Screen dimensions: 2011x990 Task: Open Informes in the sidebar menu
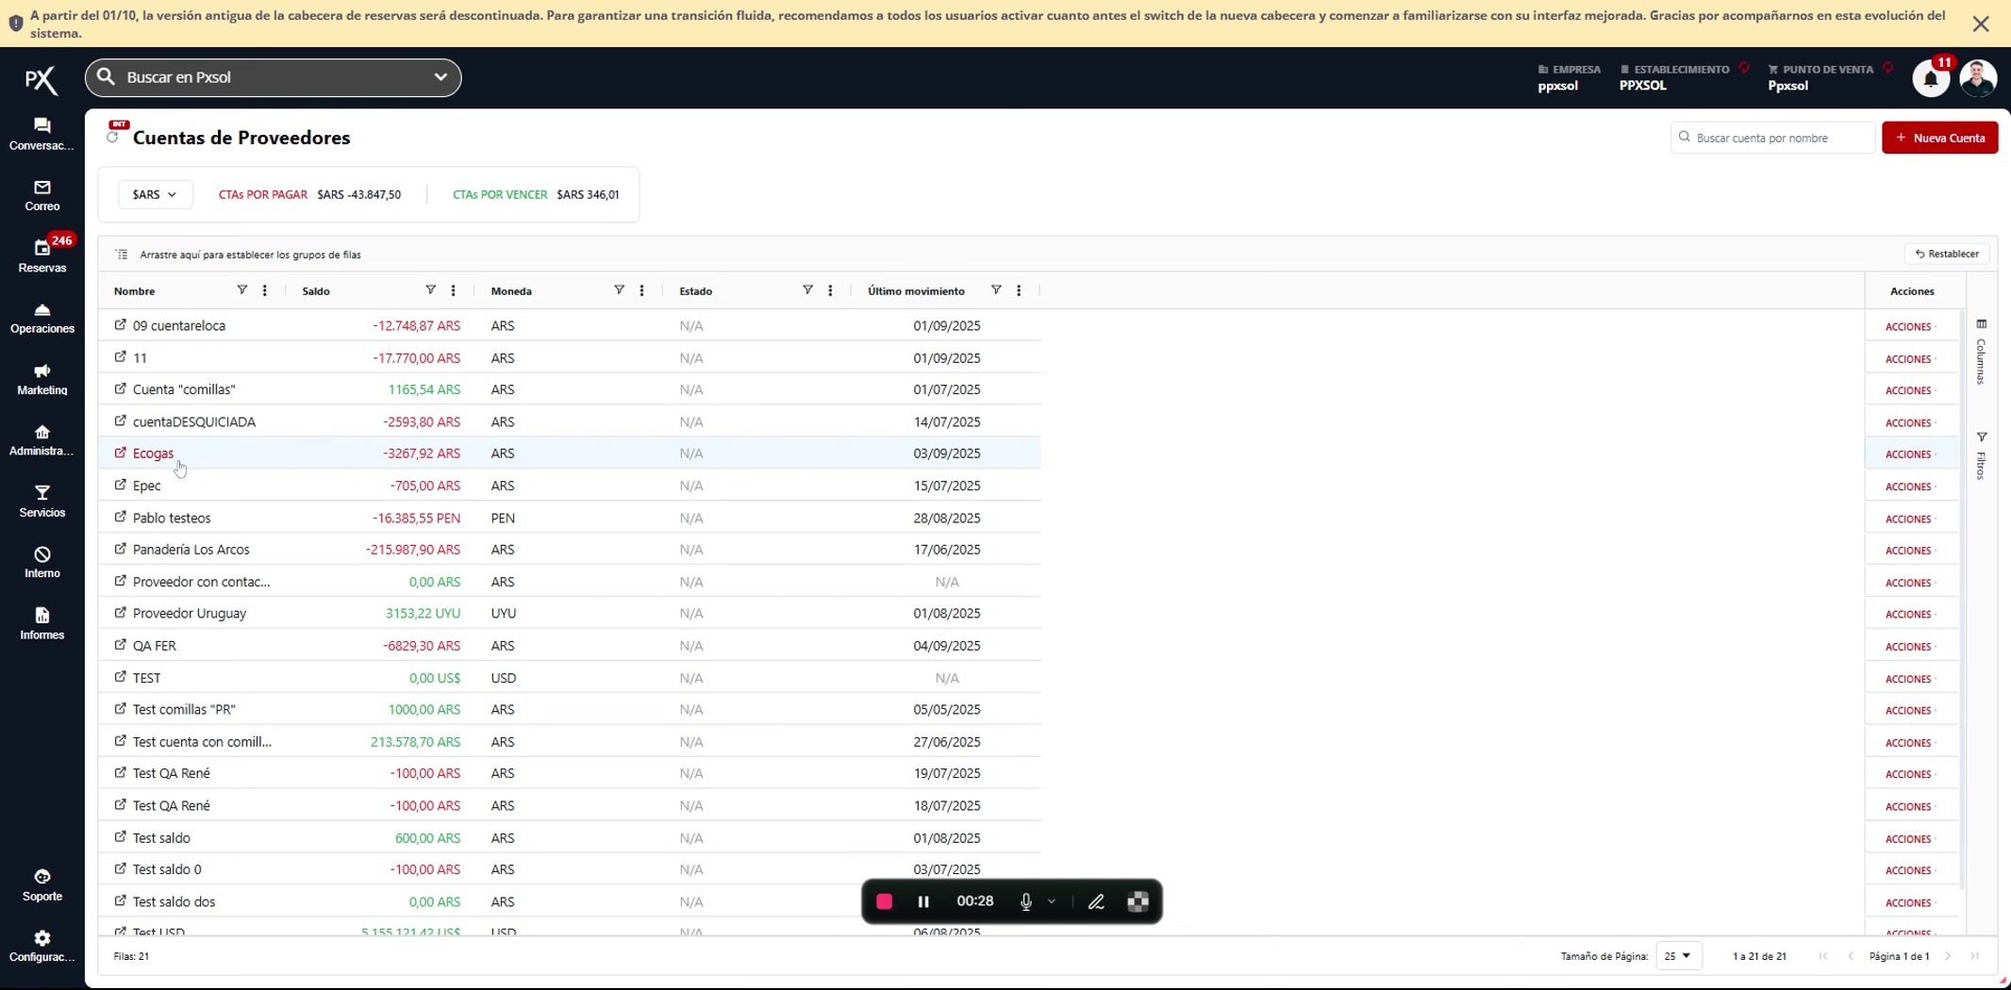42,623
